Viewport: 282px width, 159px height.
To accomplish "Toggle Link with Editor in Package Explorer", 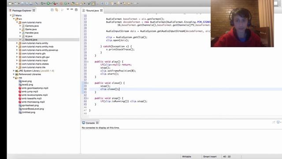I will 56,10.
